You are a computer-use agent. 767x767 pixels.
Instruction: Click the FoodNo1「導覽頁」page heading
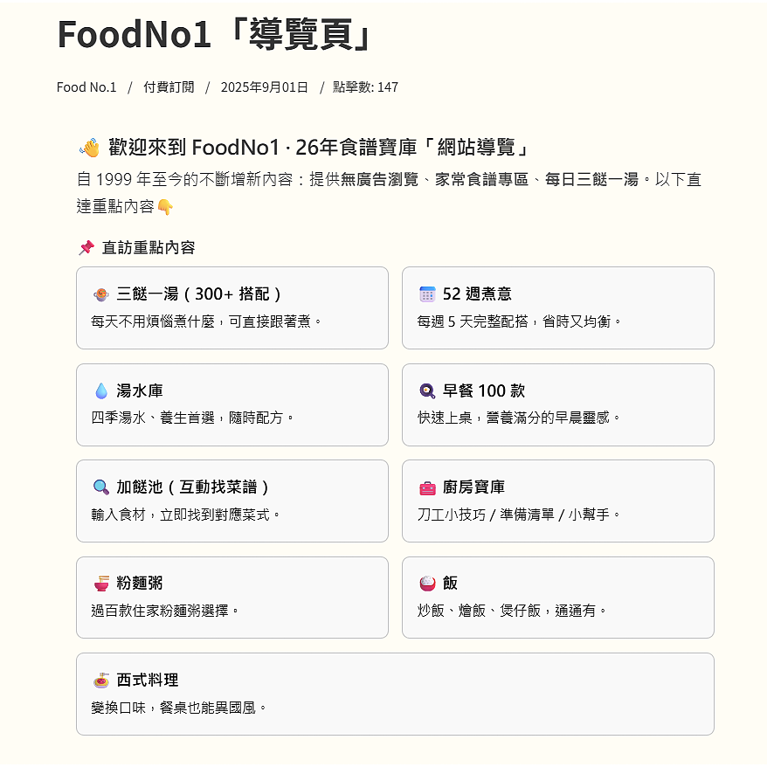point(217,35)
